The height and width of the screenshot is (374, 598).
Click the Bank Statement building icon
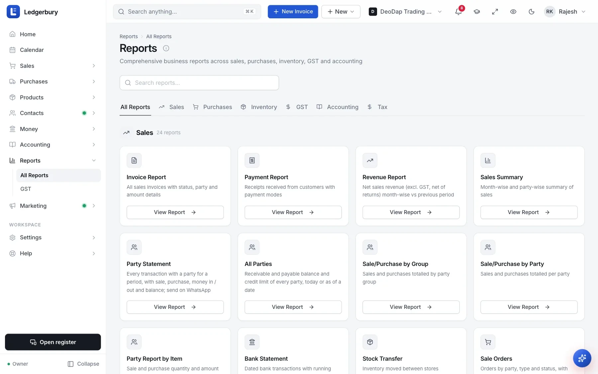pos(252,342)
